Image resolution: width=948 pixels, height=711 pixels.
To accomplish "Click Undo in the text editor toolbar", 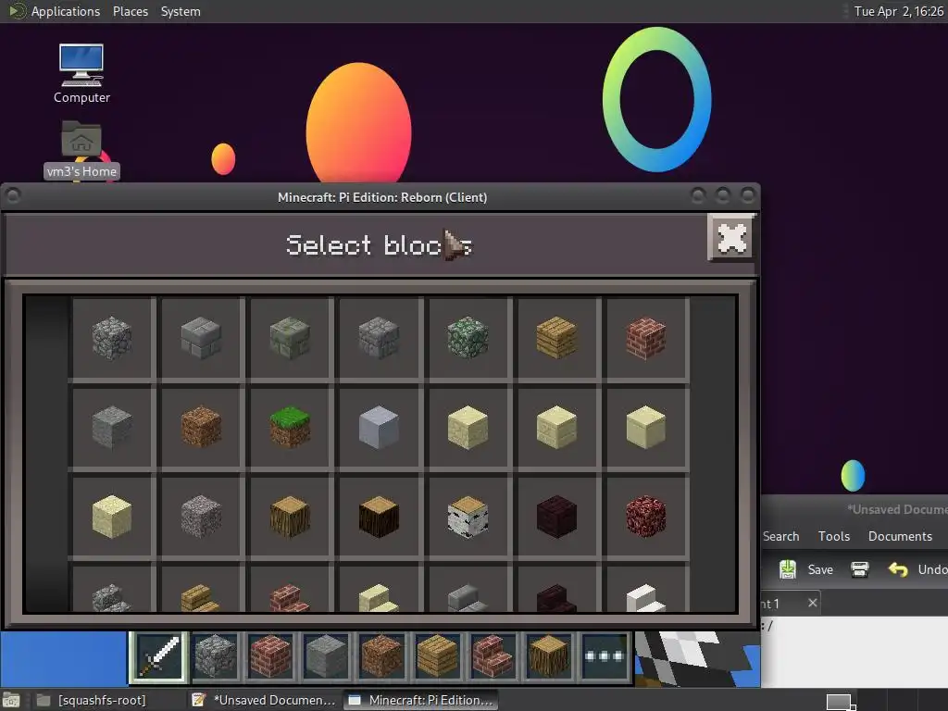I will tap(917, 569).
